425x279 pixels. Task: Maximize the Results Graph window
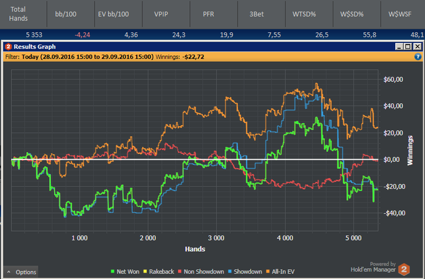[x=408, y=47]
